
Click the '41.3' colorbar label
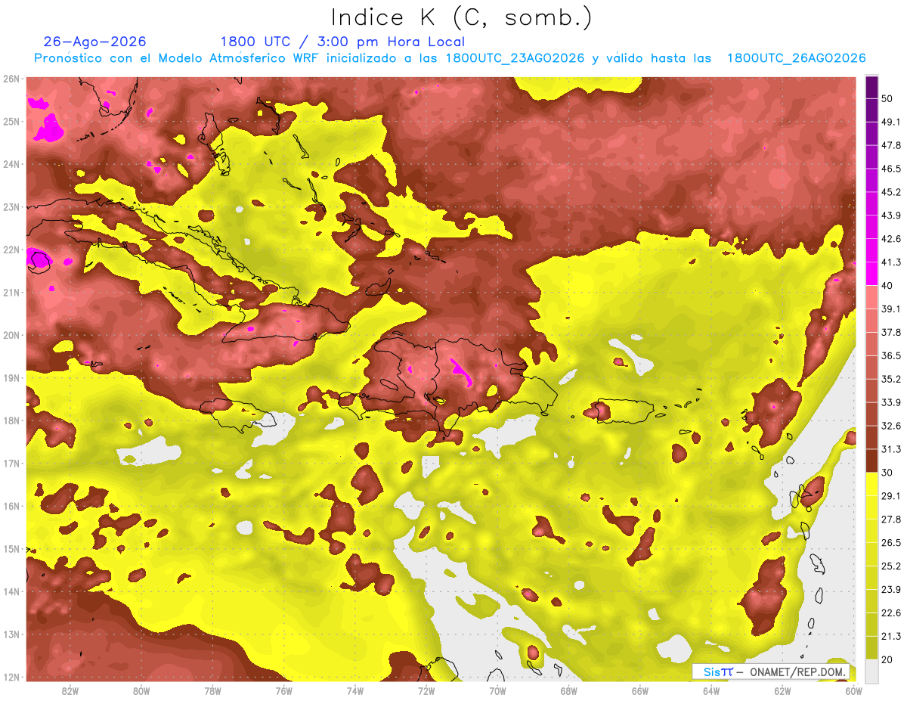(890, 262)
